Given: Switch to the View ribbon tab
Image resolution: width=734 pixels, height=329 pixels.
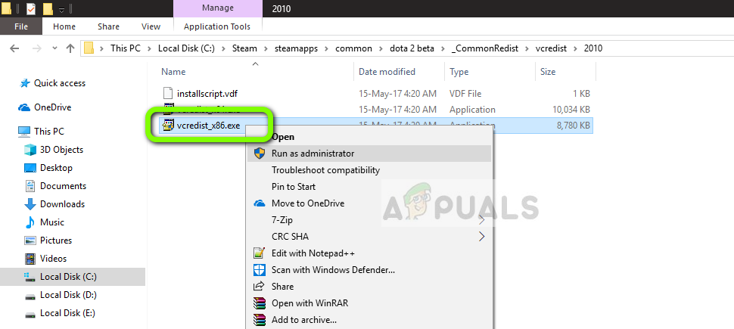Looking at the screenshot, I should tap(151, 26).
